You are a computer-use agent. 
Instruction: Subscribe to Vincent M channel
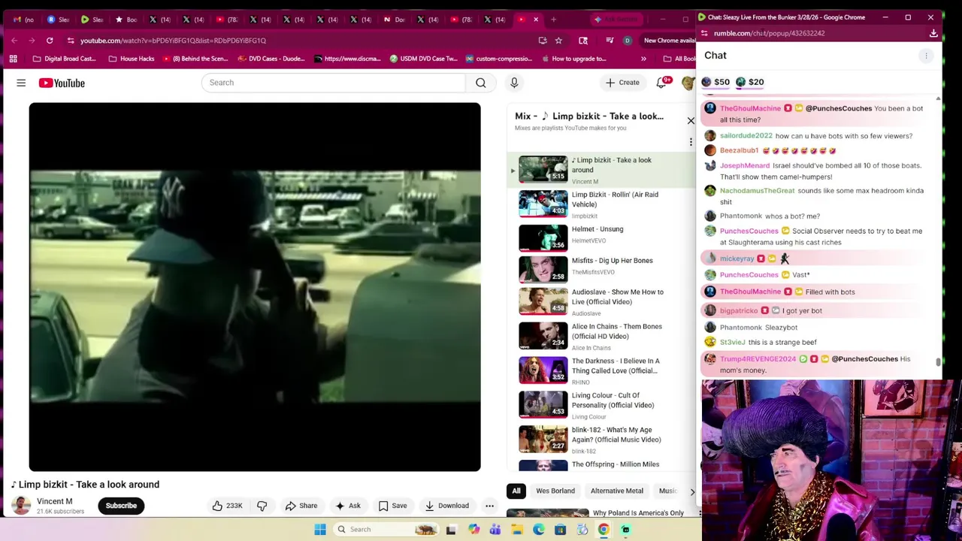121,506
